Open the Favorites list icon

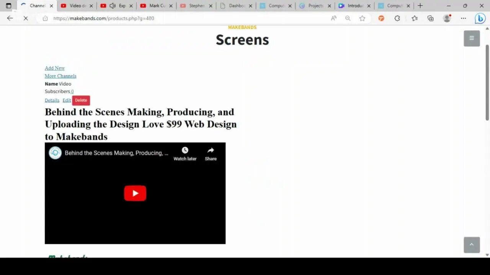pos(415,18)
